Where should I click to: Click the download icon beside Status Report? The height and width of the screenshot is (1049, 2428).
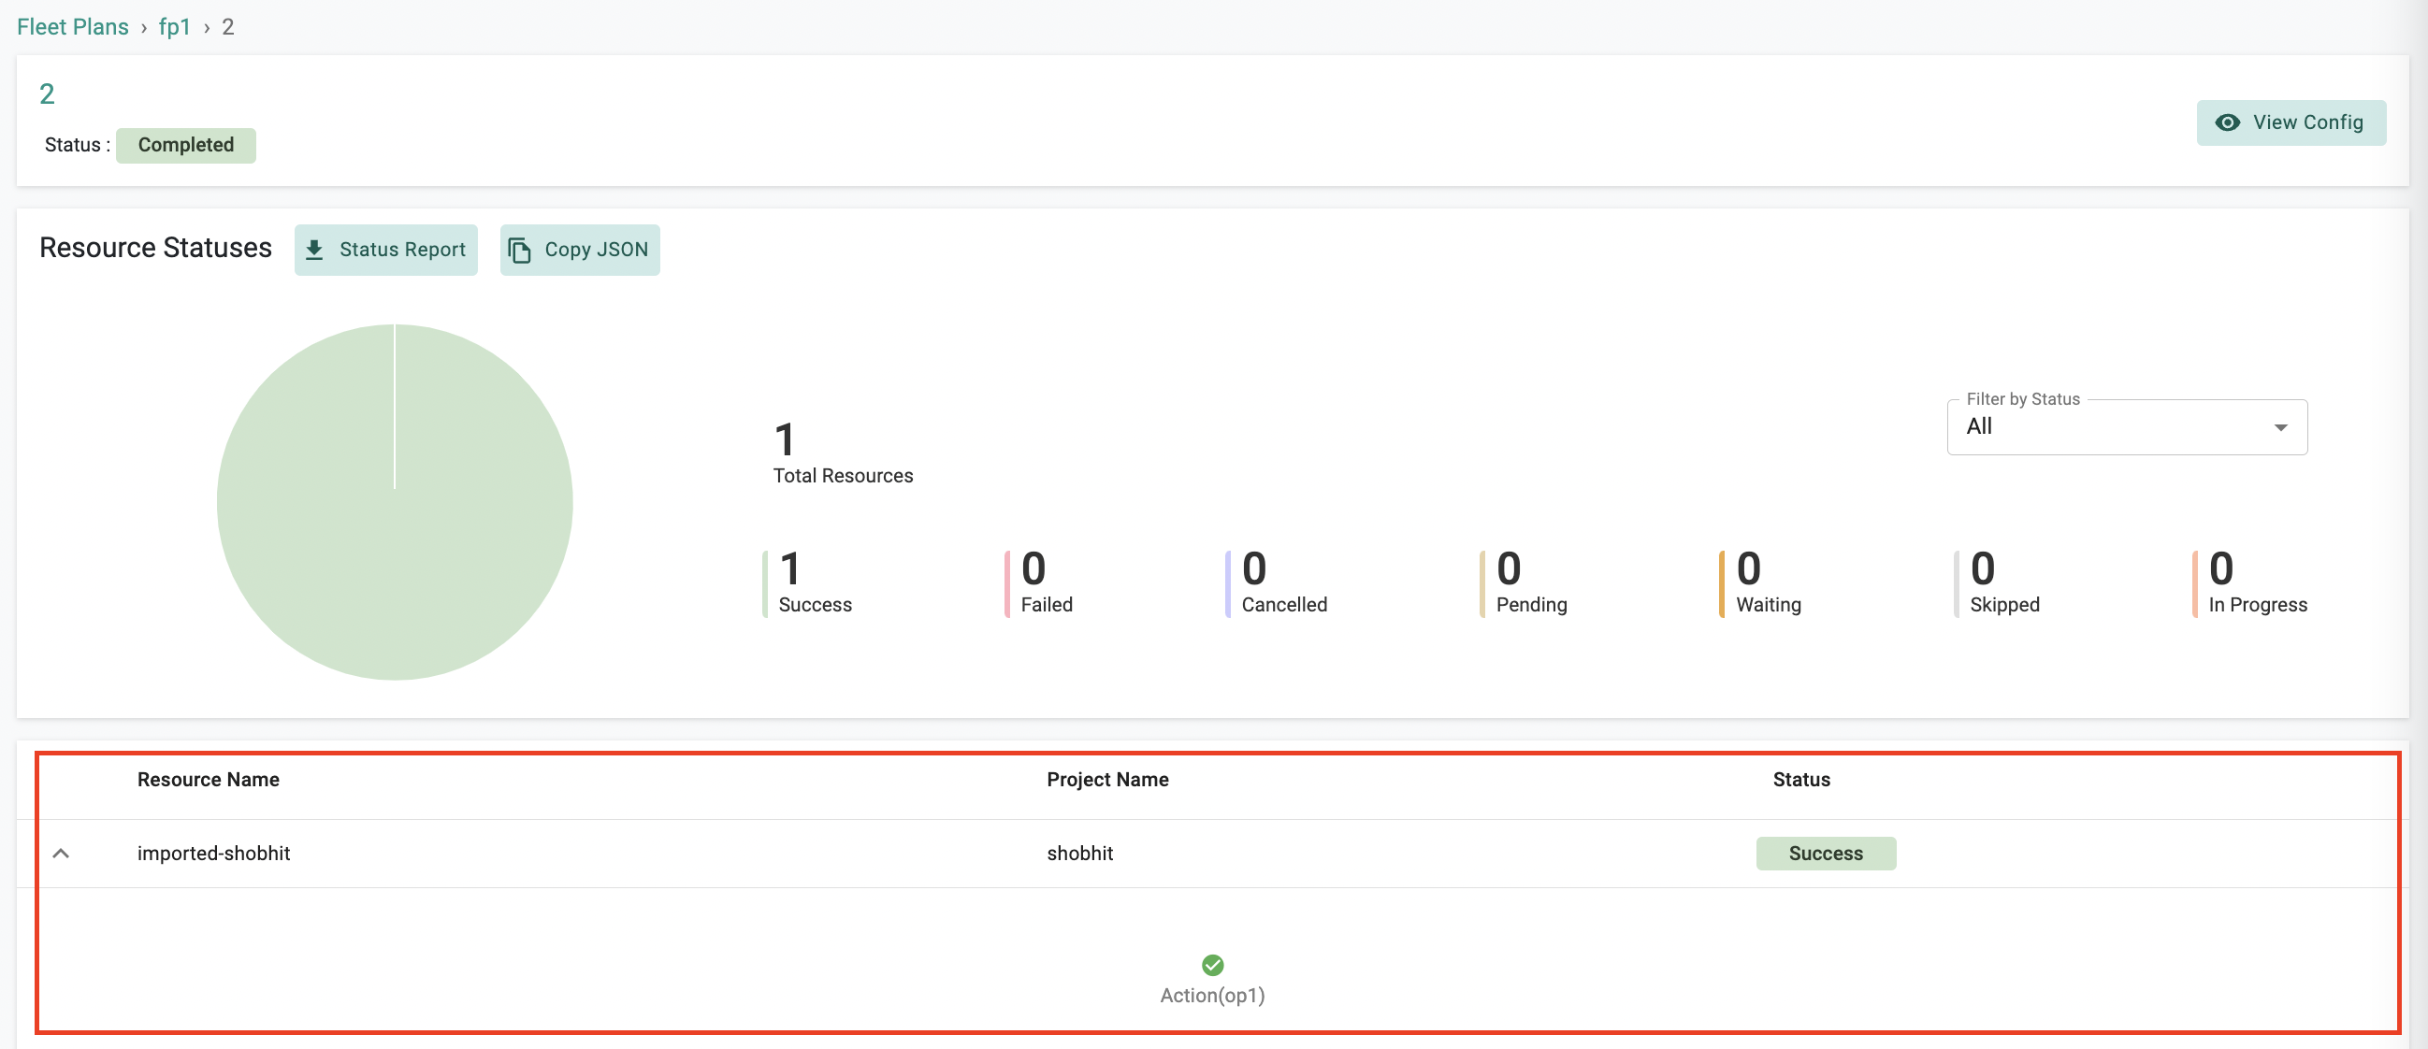315,250
